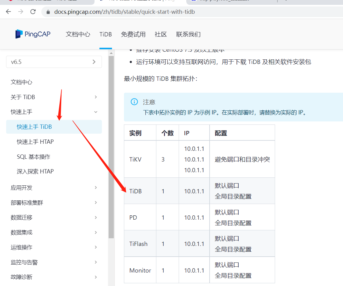The height and width of the screenshot is (286, 343).
Task: Click the browser forward arrow
Action: coord(21,12)
